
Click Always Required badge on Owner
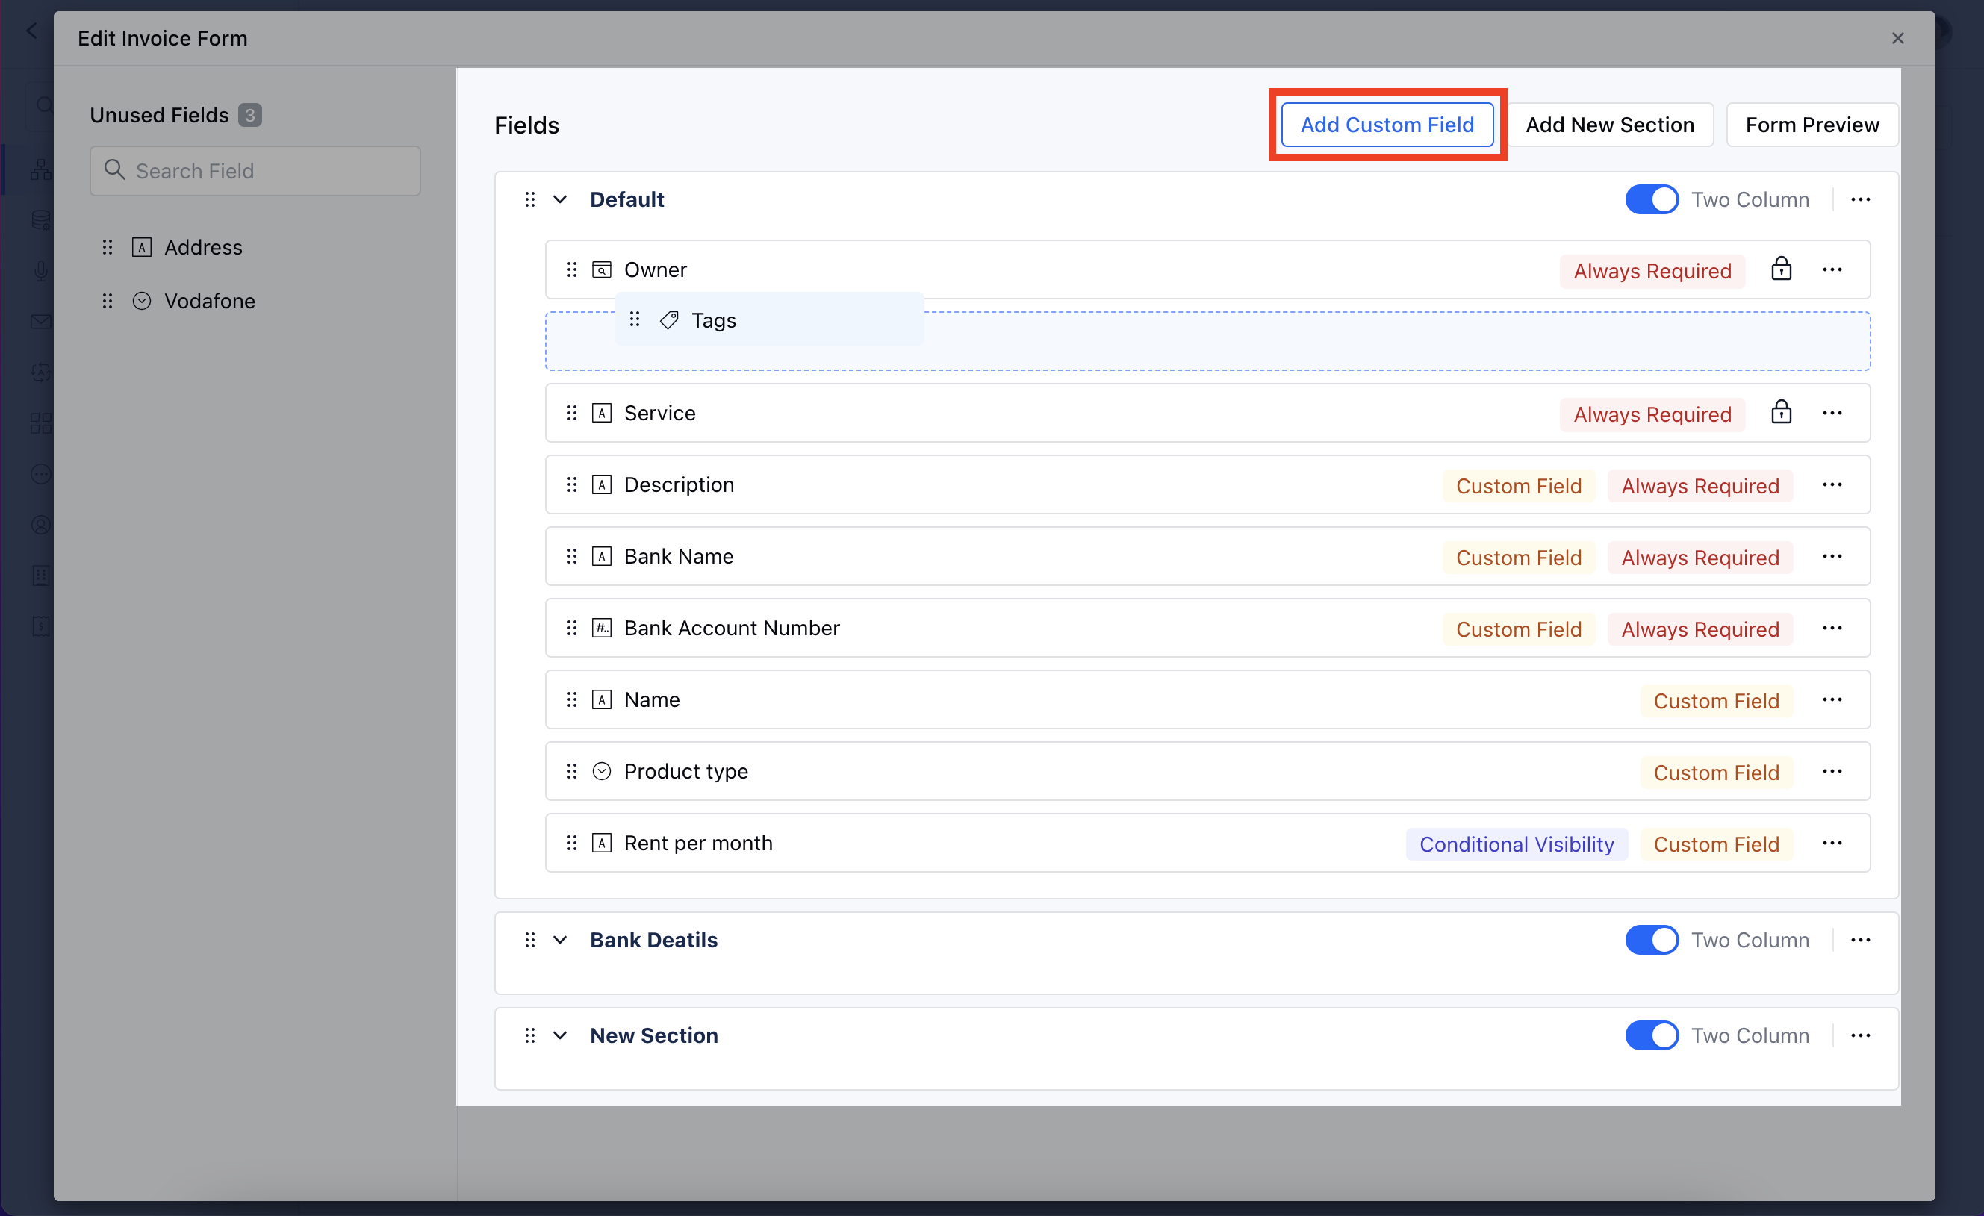pyautogui.click(x=1652, y=271)
